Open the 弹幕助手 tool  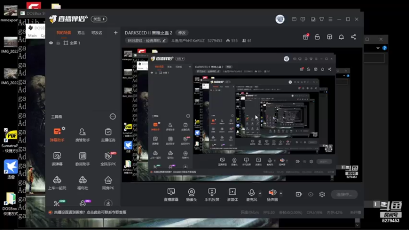pyautogui.click(x=57, y=135)
